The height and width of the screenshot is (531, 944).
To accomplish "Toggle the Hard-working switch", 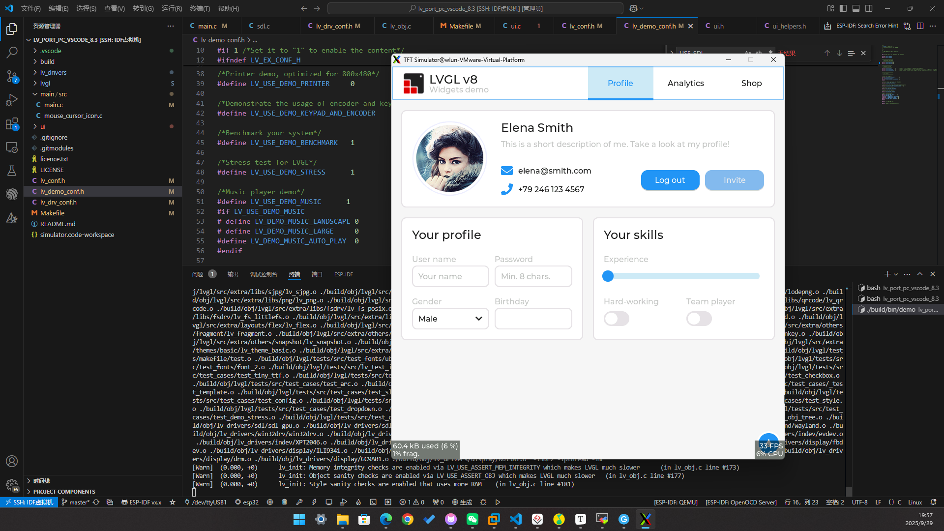I will click(x=617, y=319).
